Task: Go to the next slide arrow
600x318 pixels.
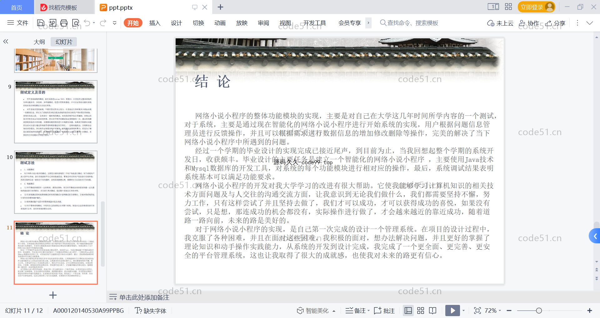Action: point(597,278)
